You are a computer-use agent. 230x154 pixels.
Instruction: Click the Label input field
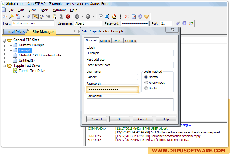(130, 53)
